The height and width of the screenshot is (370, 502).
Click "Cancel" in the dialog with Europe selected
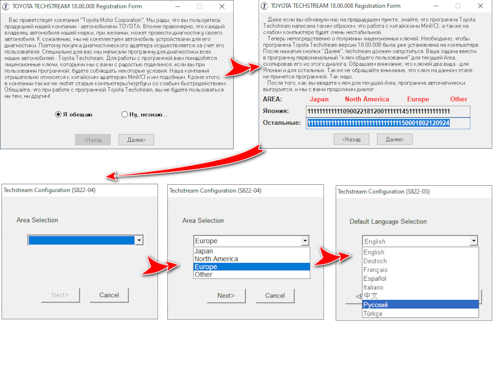pos(275,296)
